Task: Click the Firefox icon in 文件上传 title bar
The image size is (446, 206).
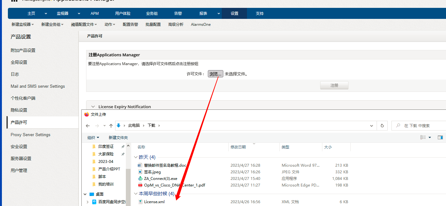Action: (x=87, y=114)
